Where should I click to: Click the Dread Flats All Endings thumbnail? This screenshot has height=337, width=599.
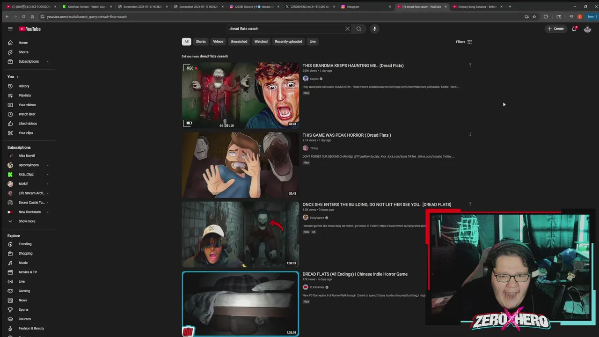coord(240,304)
